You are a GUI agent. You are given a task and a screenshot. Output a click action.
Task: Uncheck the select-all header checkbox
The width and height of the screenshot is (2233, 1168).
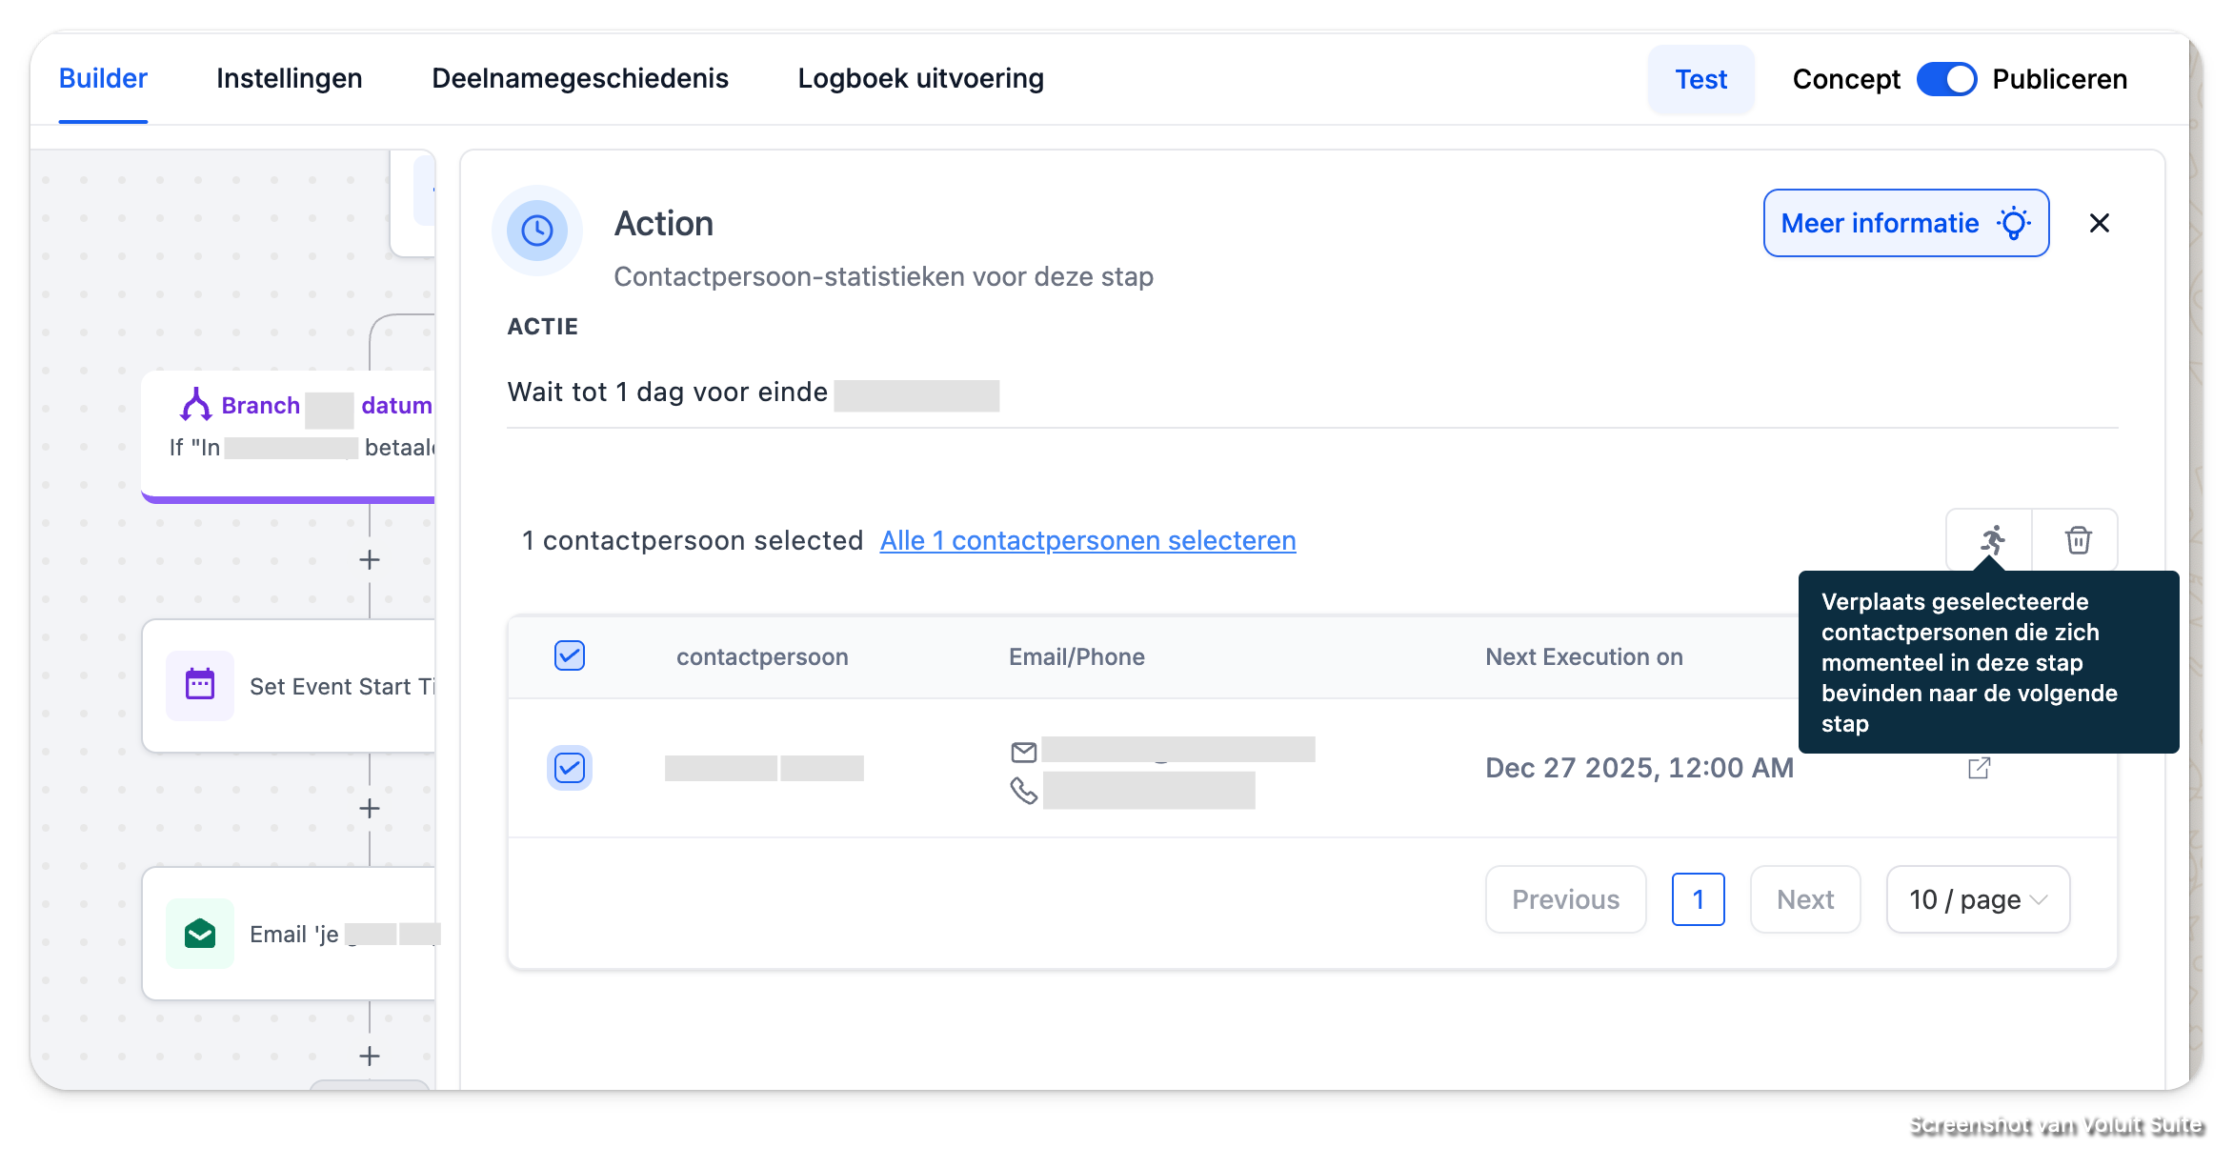(x=570, y=655)
